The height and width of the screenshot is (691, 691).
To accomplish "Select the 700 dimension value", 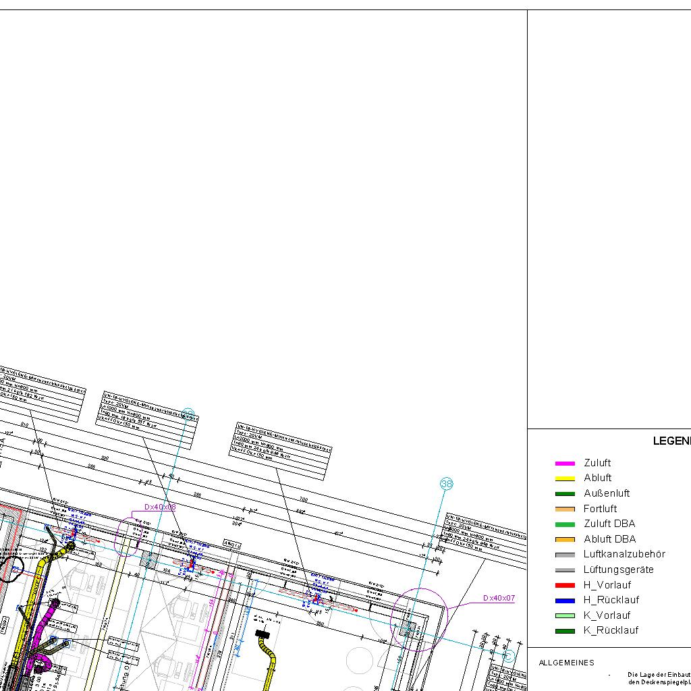I will [x=303, y=500].
